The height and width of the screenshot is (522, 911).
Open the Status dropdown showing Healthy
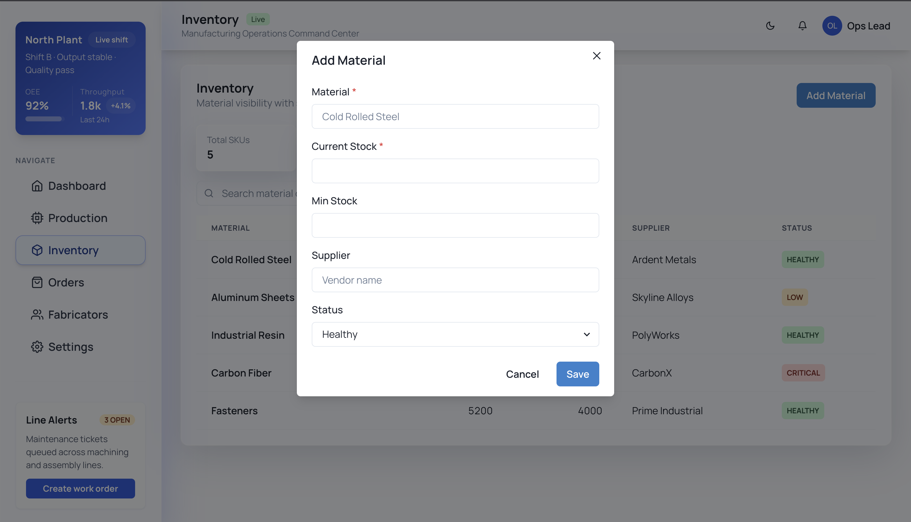click(x=455, y=334)
